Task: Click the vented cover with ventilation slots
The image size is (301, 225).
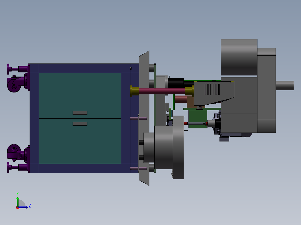Action: tap(214, 93)
